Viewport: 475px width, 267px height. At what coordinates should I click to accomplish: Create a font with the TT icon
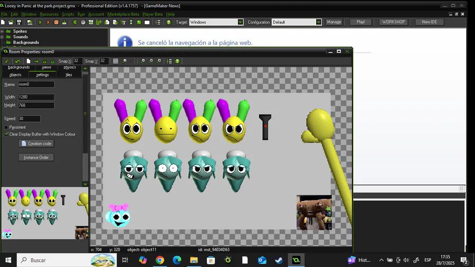tap(123, 22)
